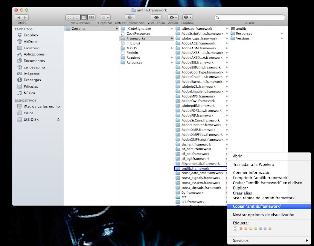314x246 pixels.
Task: Choose Crear alias from context menu
Action: [x=269, y=193]
